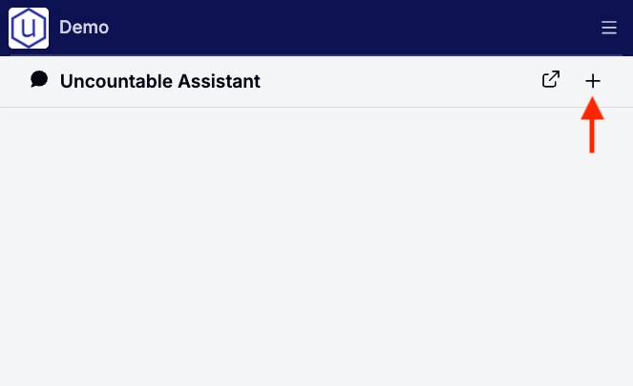Viewport: 633px width, 386px height.
Task: Click the speech bubble beside Uncountable Assistant
Action: pyautogui.click(x=39, y=80)
